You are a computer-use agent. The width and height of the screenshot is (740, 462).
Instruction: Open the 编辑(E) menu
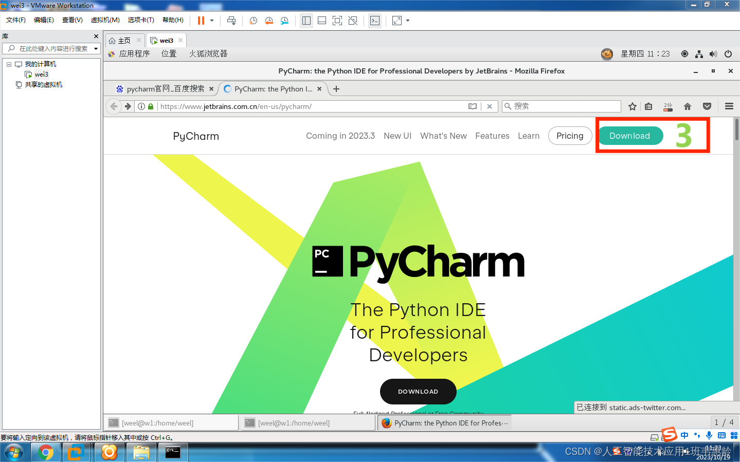tap(44, 20)
